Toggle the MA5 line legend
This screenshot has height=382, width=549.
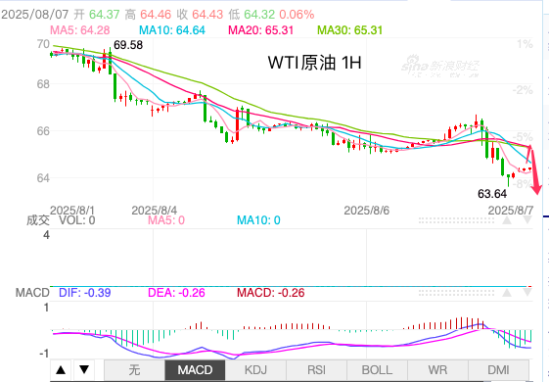pos(80,29)
